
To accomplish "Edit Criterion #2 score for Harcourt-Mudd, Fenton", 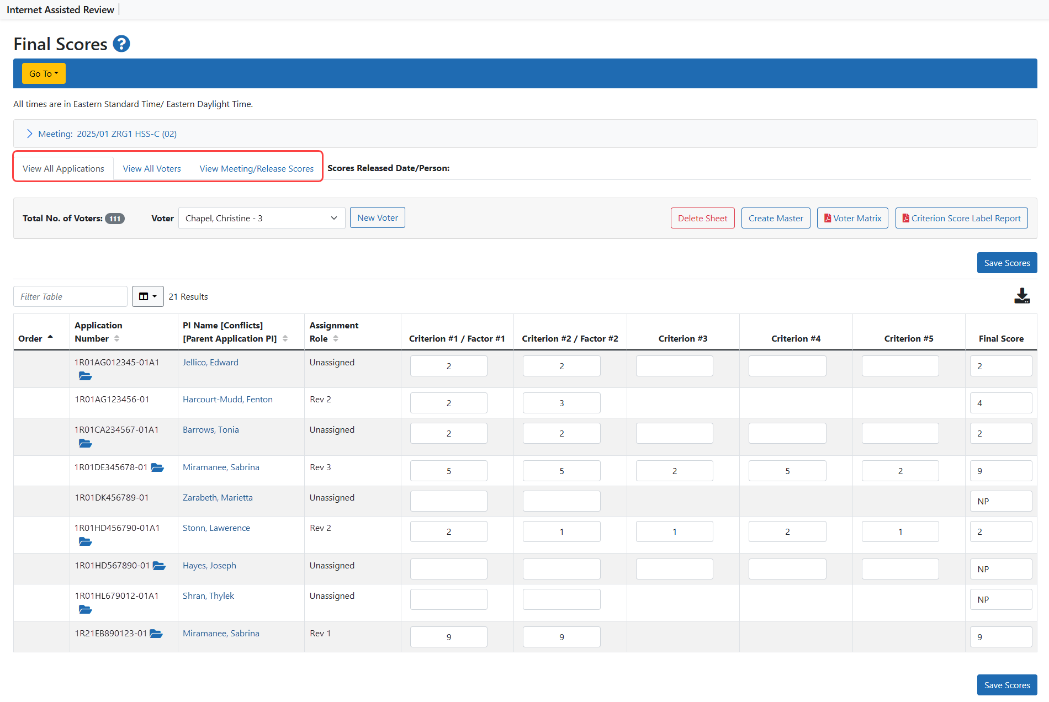I will (561, 403).
